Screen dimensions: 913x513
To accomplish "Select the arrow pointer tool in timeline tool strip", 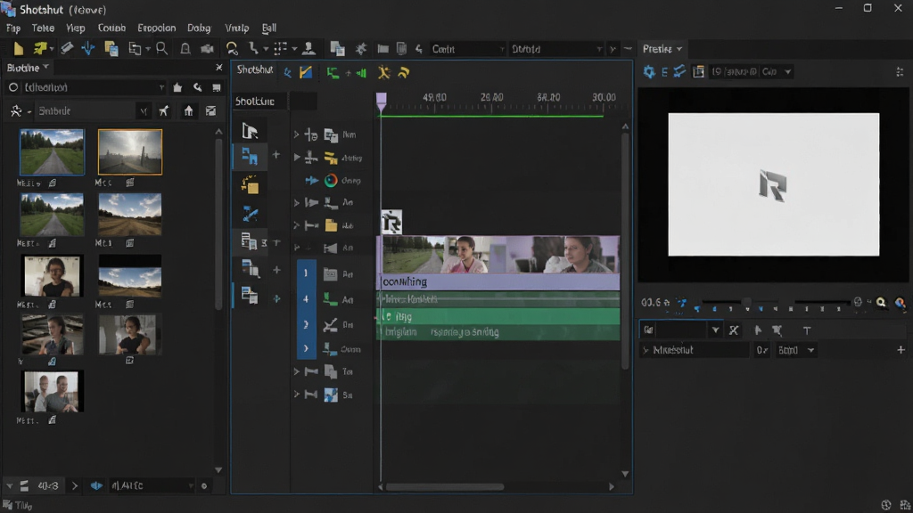I will pos(250,131).
